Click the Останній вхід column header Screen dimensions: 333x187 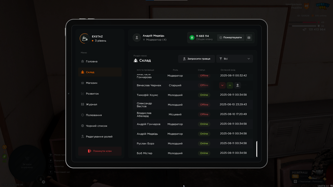pos(228,70)
